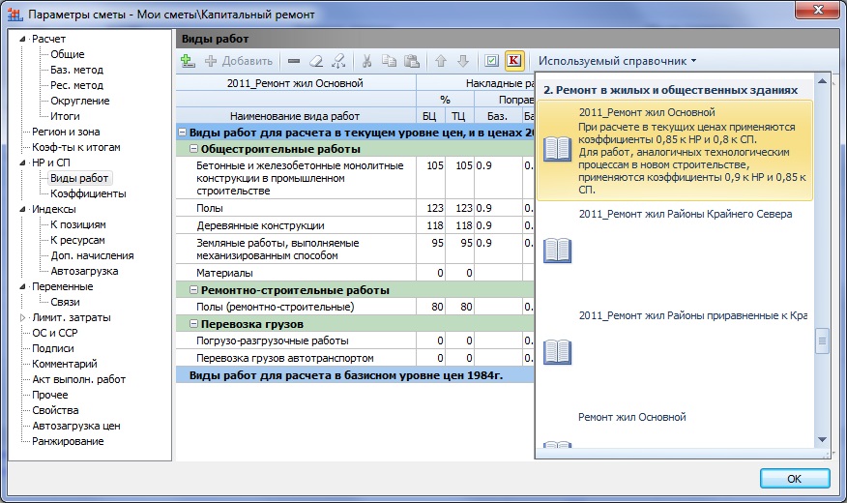Collapse the Общестроительные работы group

[x=194, y=149]
